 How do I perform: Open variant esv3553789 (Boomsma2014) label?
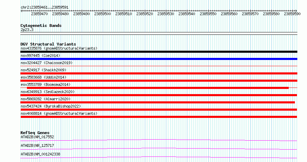(46, 84)
